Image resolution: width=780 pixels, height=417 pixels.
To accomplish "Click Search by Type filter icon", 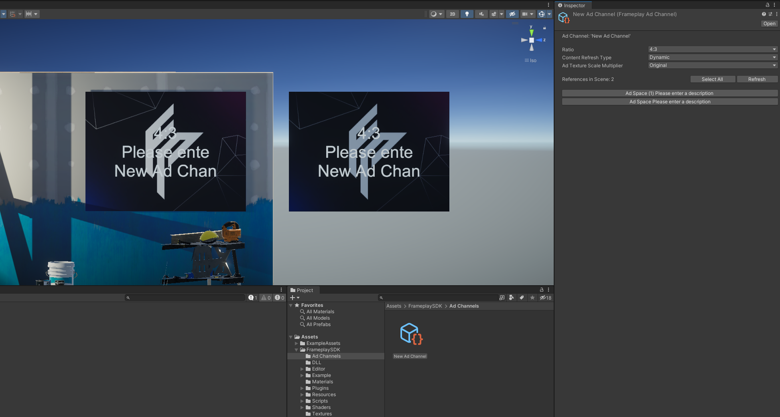I will pyautogui.click(x=511, y=298).
